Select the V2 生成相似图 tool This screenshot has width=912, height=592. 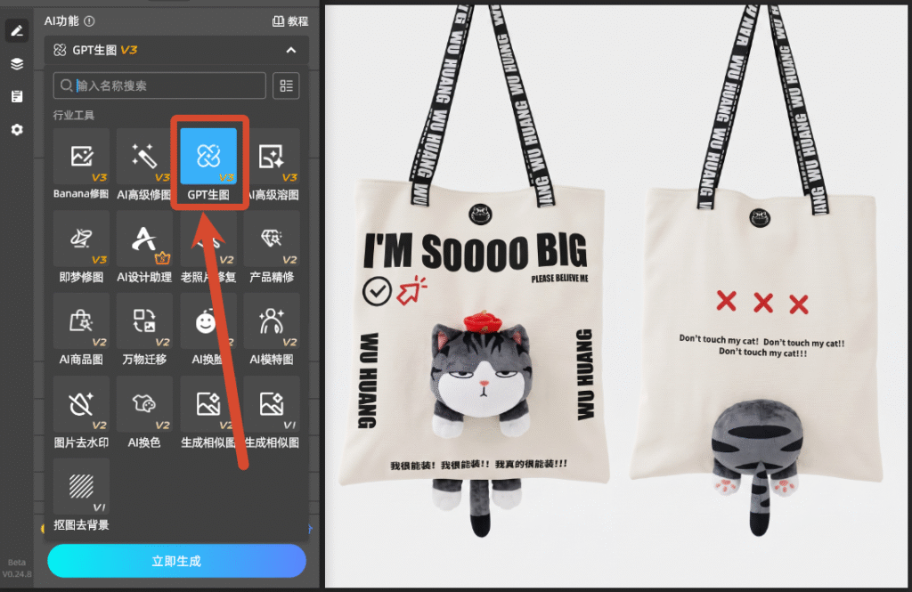[208, 412]
